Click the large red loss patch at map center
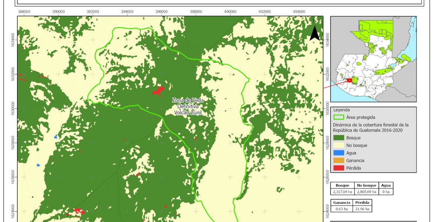Viewport: 434px width, 222px height. click(158, 91)
